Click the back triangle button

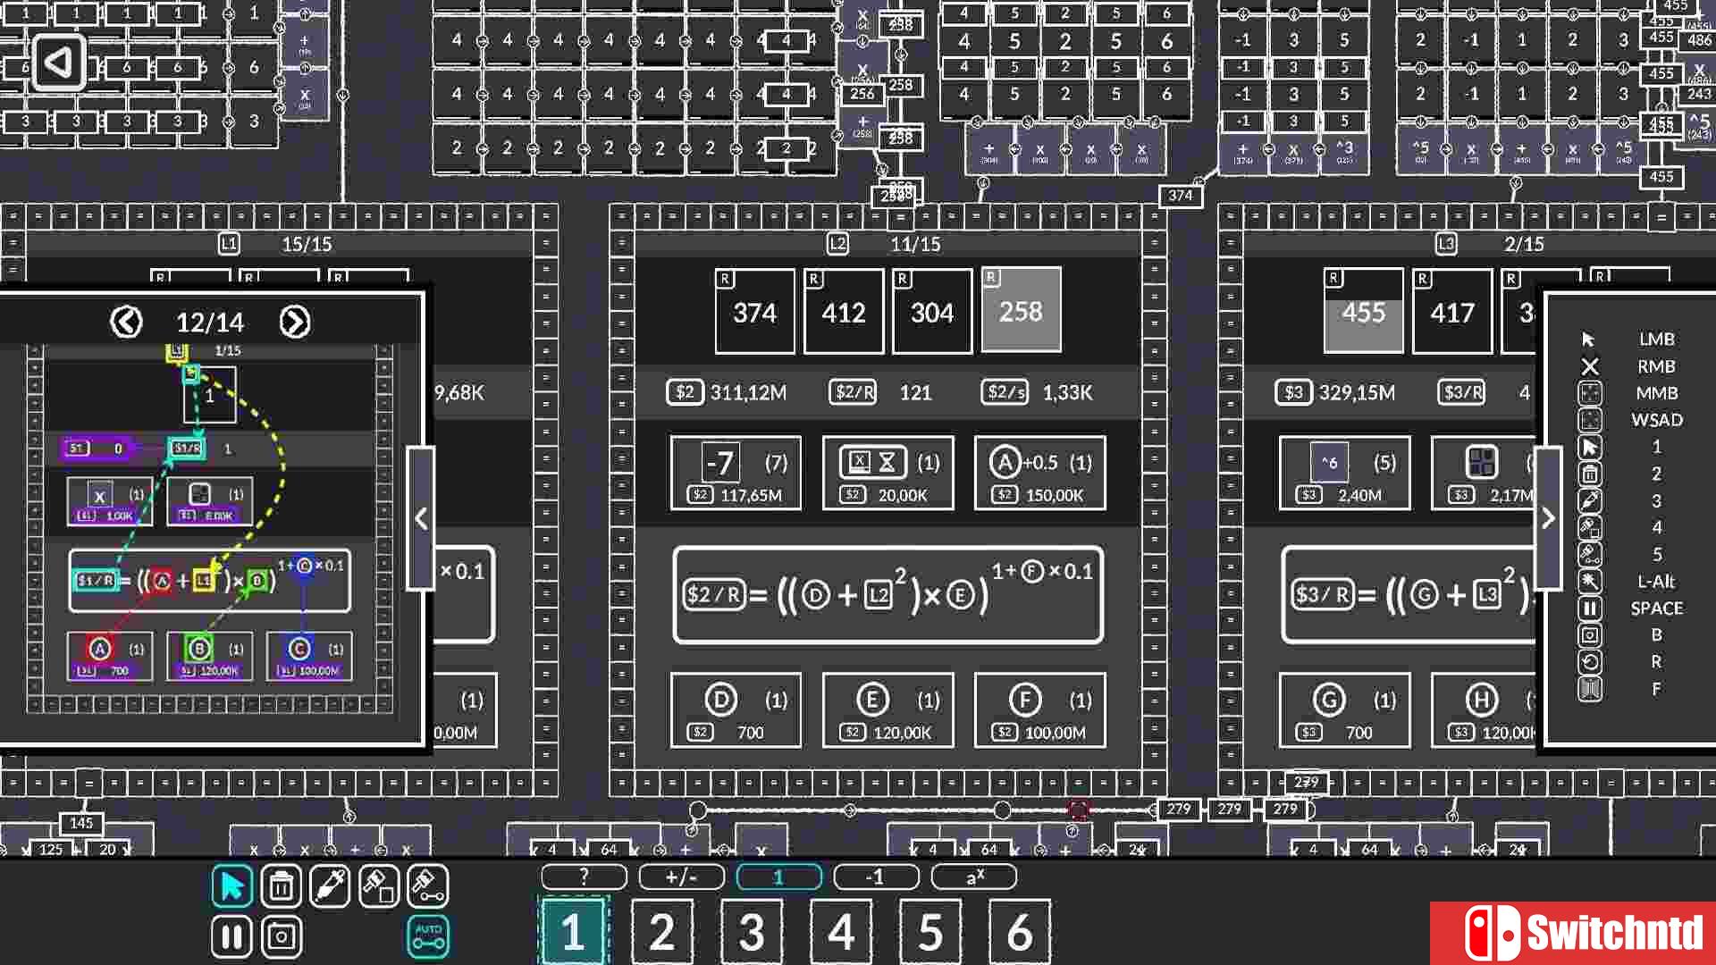click(x=59, y=62)
